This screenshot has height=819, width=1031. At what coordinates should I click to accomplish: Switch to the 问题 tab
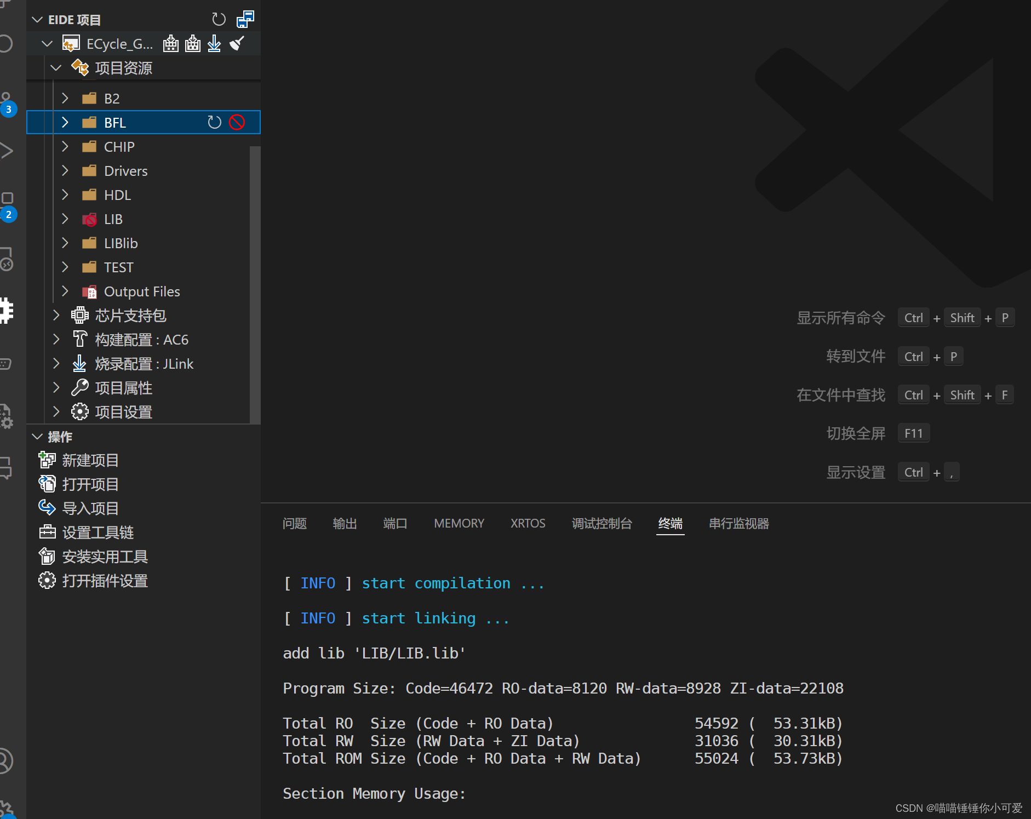pos(295,524)
